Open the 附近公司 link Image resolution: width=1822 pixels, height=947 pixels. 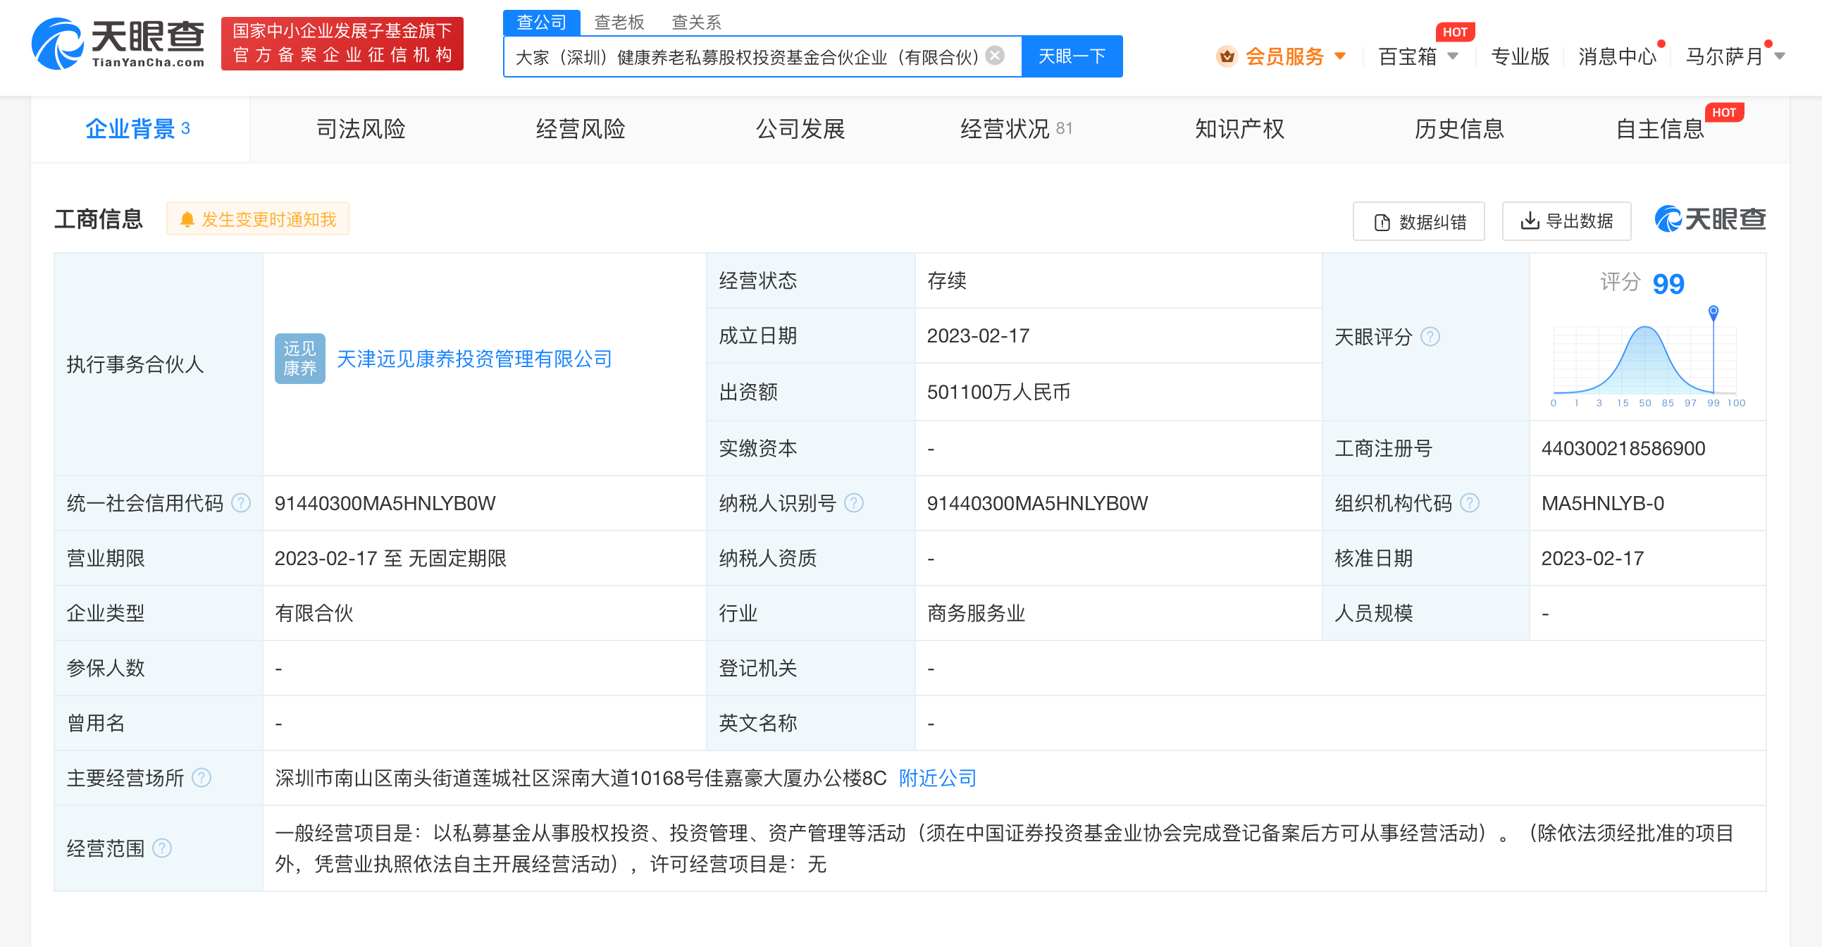click(x=937, y=778)
